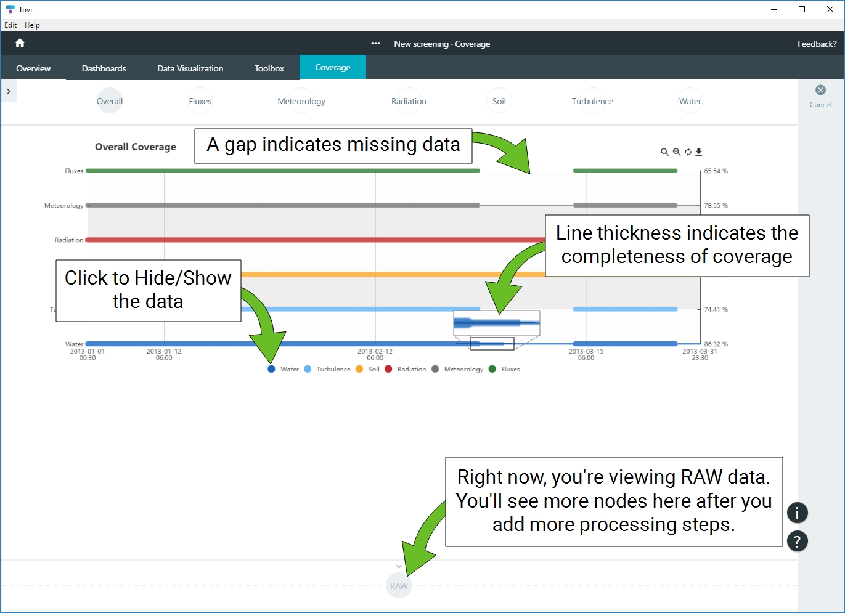The height and width of the screenshot is (613, 845).
Task: Click the Home icon in the header
Action: (20, 43)
